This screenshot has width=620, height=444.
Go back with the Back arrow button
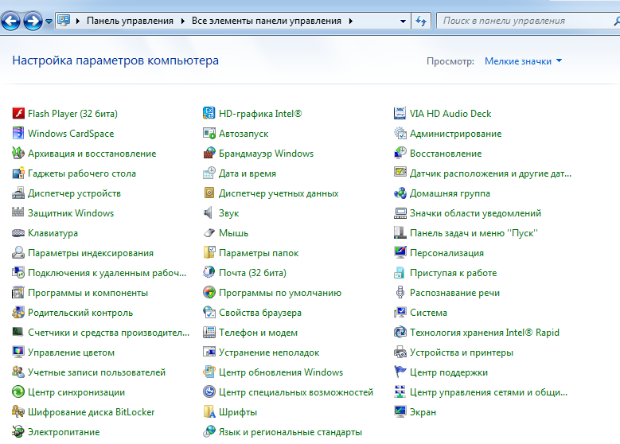tap(10, 21)
